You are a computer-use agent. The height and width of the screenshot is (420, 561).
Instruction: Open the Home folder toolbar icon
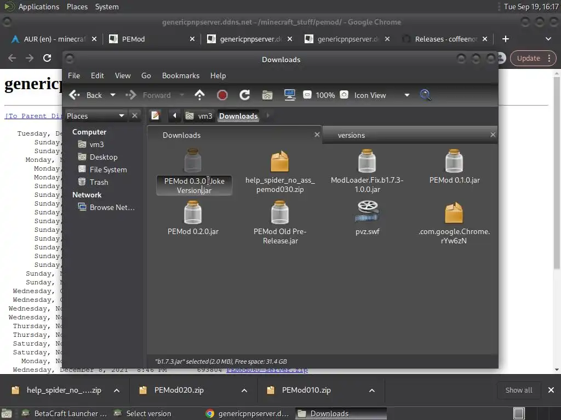(x=267, y=95)
